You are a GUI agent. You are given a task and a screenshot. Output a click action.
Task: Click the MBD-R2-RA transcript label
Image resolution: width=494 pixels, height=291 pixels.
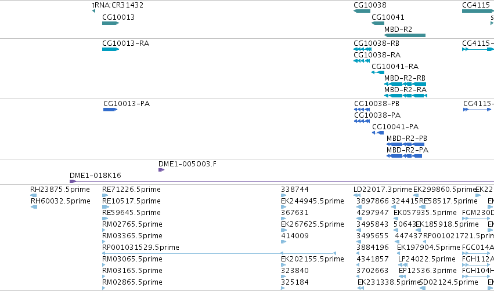405,90
